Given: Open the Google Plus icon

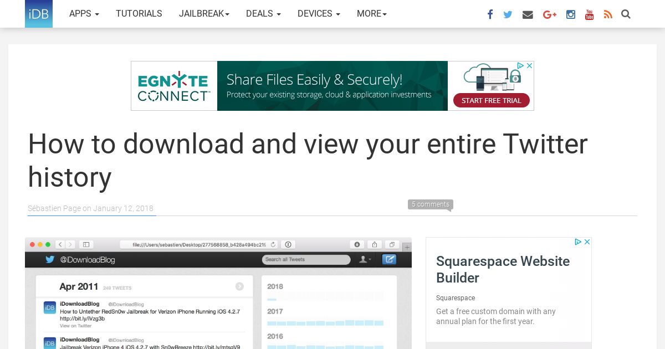Looking at the screenshot, I should [x=550, y=14].
